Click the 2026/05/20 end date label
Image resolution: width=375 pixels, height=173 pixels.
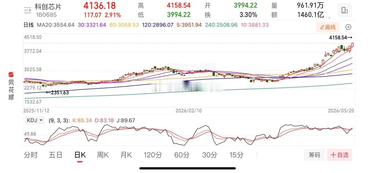(341, 111)
